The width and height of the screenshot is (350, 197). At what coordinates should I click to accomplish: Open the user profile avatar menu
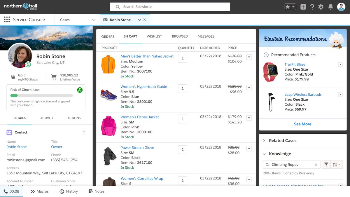click(x=341, y=7)
